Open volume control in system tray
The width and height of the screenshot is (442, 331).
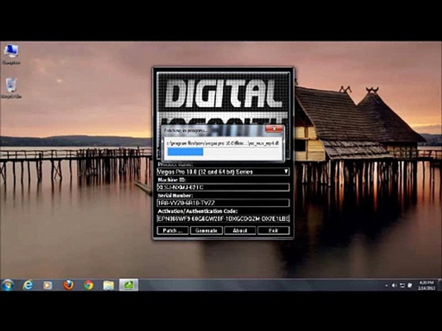[395, 285]
